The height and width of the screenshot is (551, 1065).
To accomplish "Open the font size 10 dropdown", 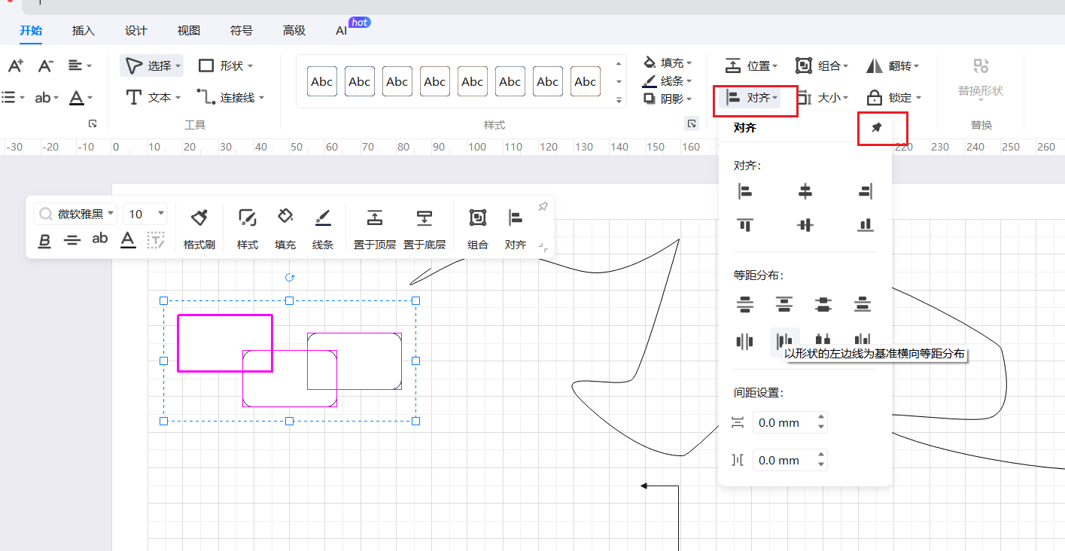I will 145,214.
